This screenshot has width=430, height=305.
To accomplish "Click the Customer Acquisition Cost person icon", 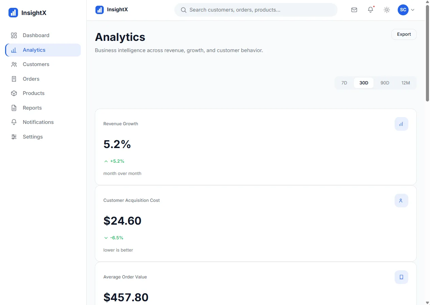I will tap(401, 200).
